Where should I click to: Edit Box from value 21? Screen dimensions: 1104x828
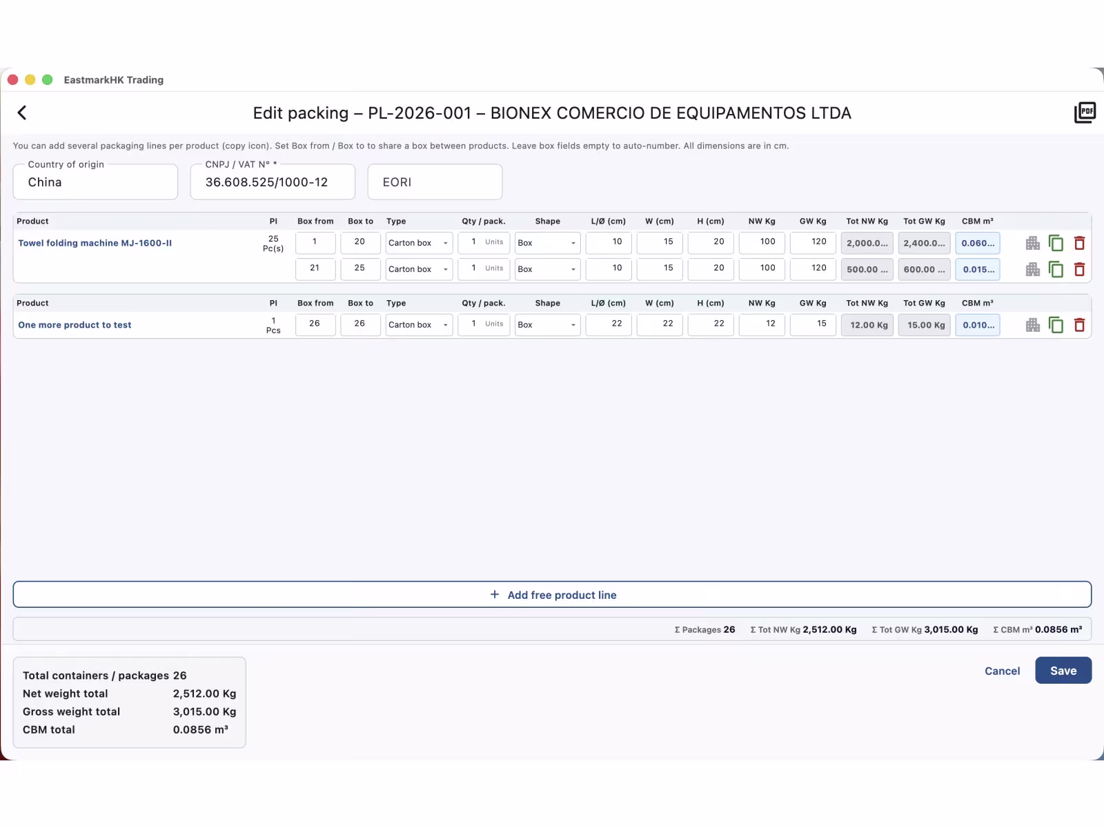(x=315, y=268)
